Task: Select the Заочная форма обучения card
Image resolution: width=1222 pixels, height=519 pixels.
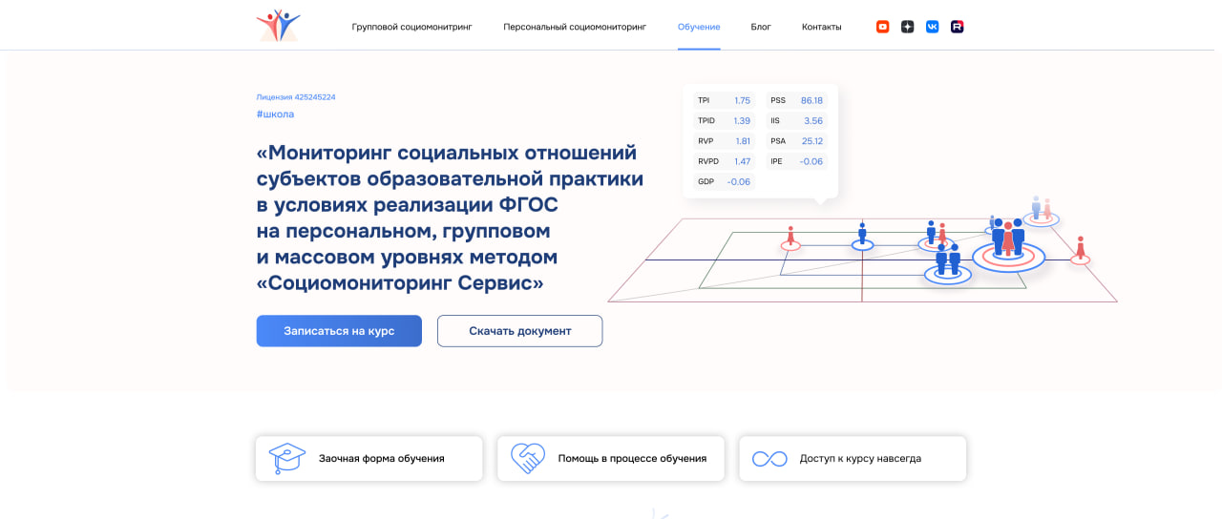Action: [x=369, y=459]
